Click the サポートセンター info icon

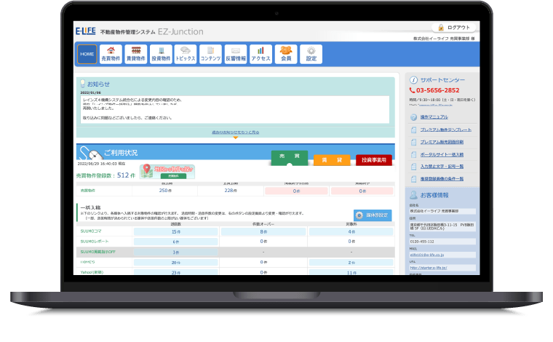[x=414, y=80]
